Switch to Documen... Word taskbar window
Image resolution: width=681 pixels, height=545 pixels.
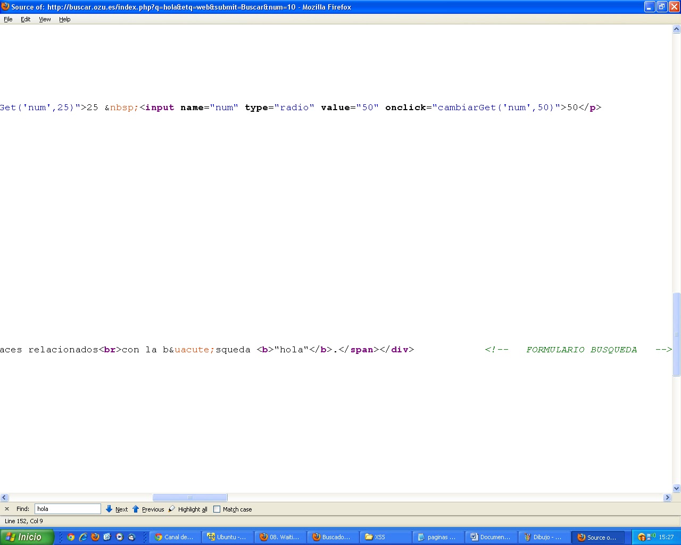[x=491, y=537]
